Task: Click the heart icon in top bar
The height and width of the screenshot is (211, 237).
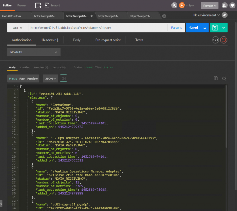Action: tap(233, 6)
